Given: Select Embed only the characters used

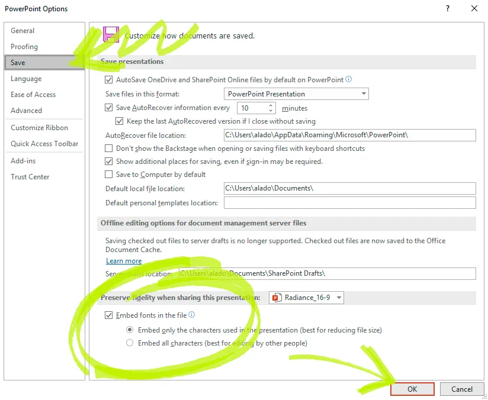Looking at the screenshot, I should pos(130,330).
